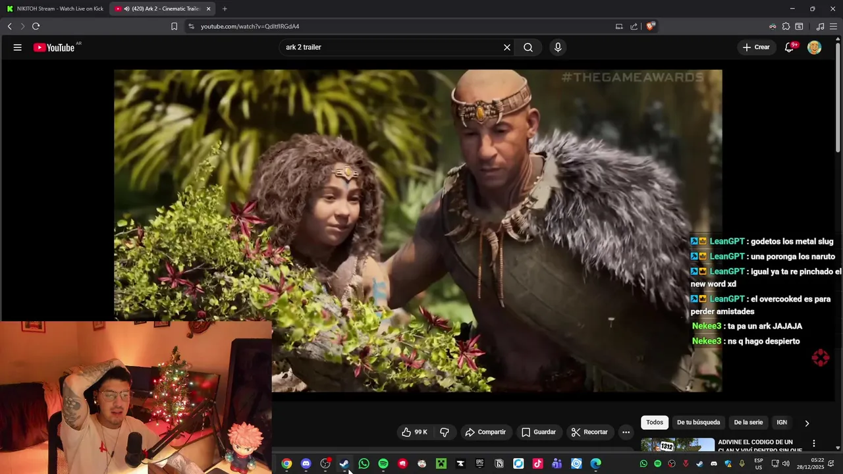This screenshot has height=474, width=843.
Task: Open the 'ADIVINE EL CODIGO' recommended video thumbnail
Action: pyautogui.click(x=678, y=446)
